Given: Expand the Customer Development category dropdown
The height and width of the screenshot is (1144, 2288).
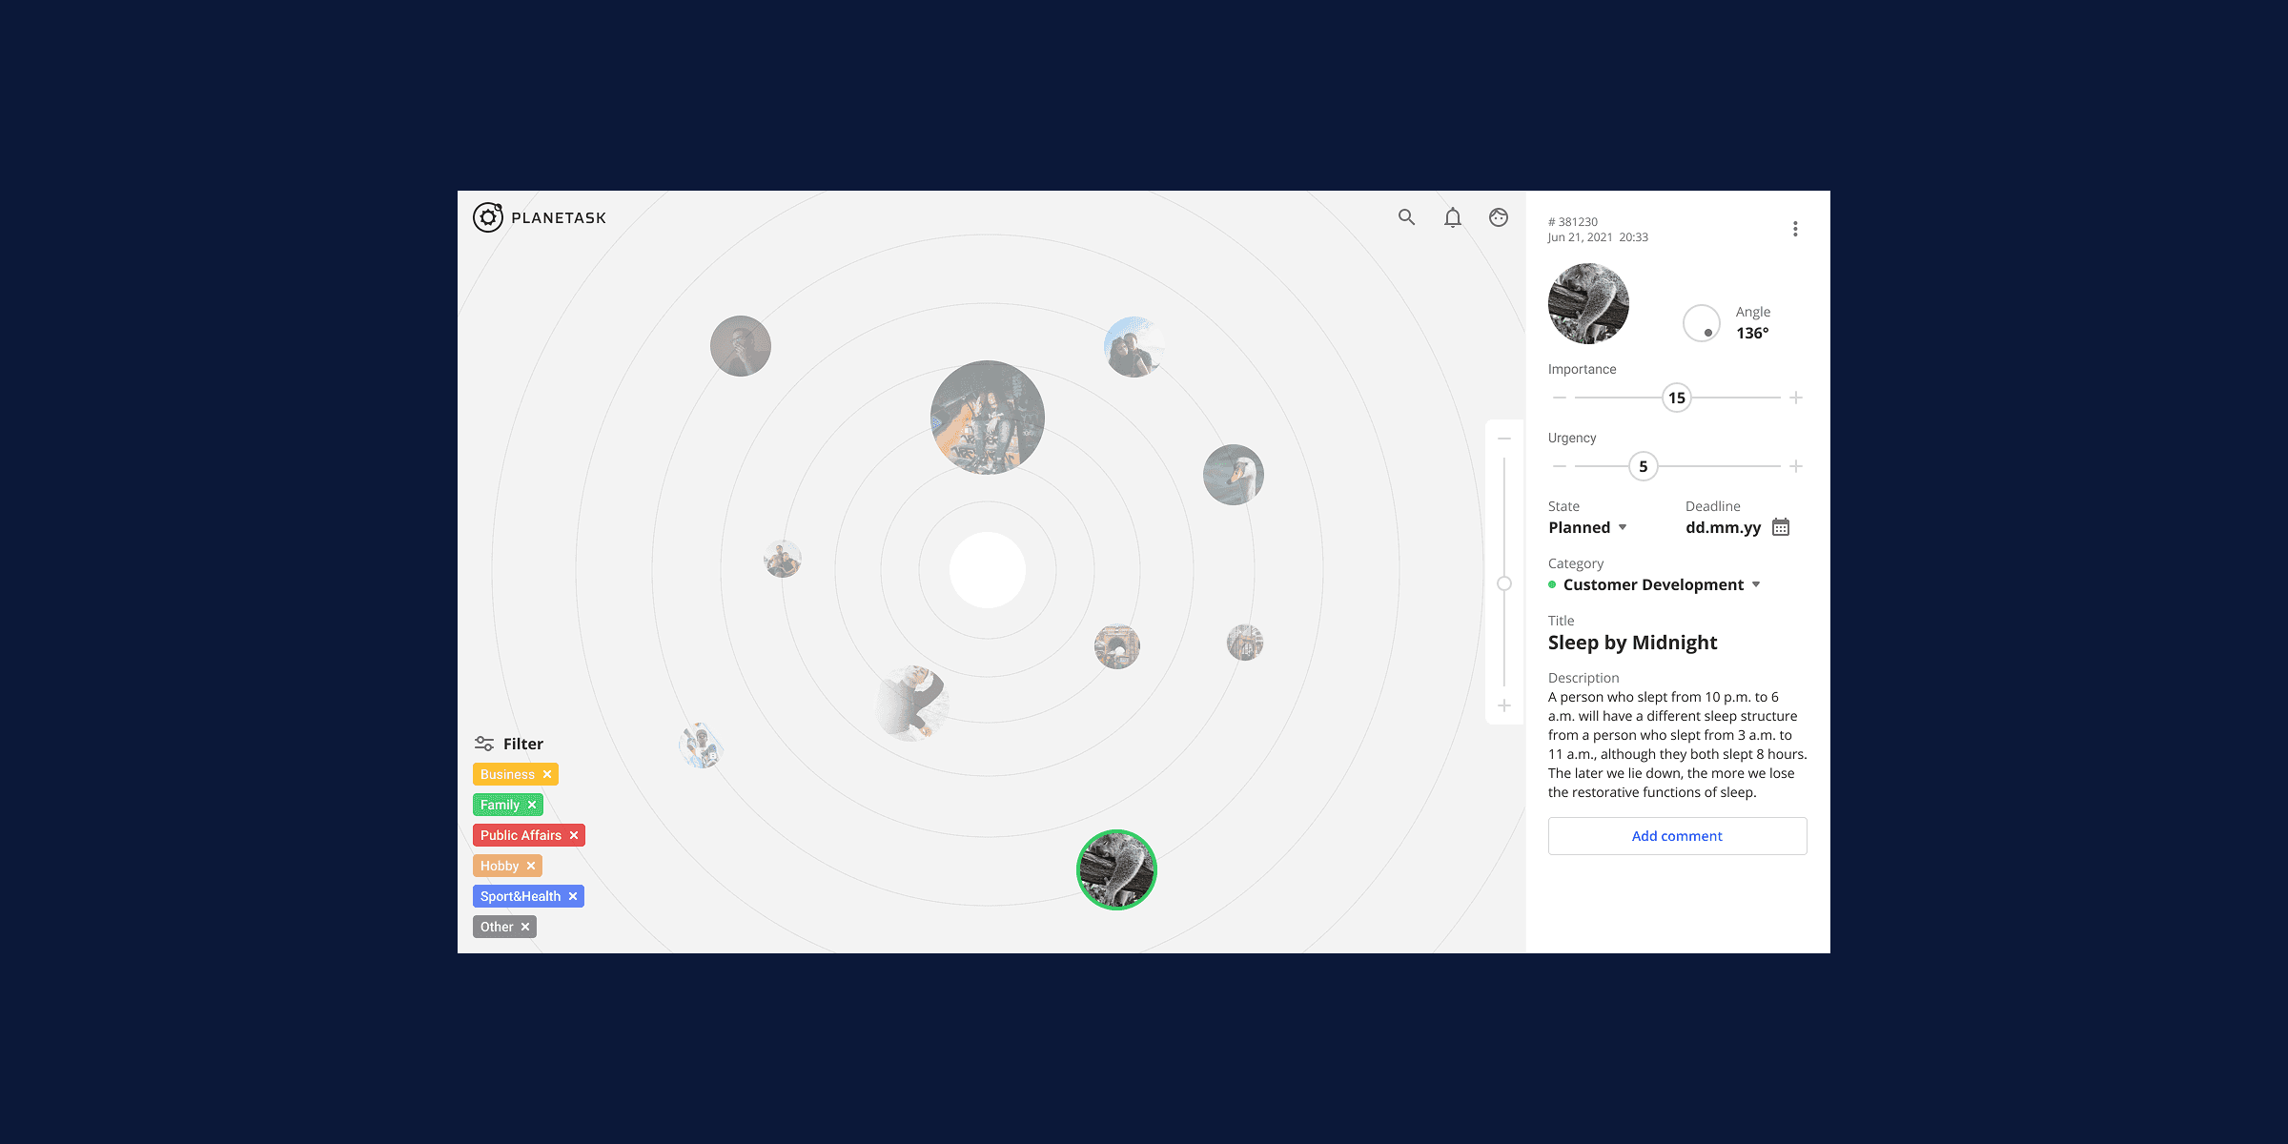Looking at the screenshot, I should pyautogui.click(x=1661, y=584).
